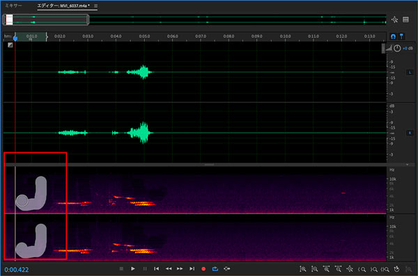Click the vertical zoom scrollbar beside waveform
The image size is (418, 276).
(383, 49)
